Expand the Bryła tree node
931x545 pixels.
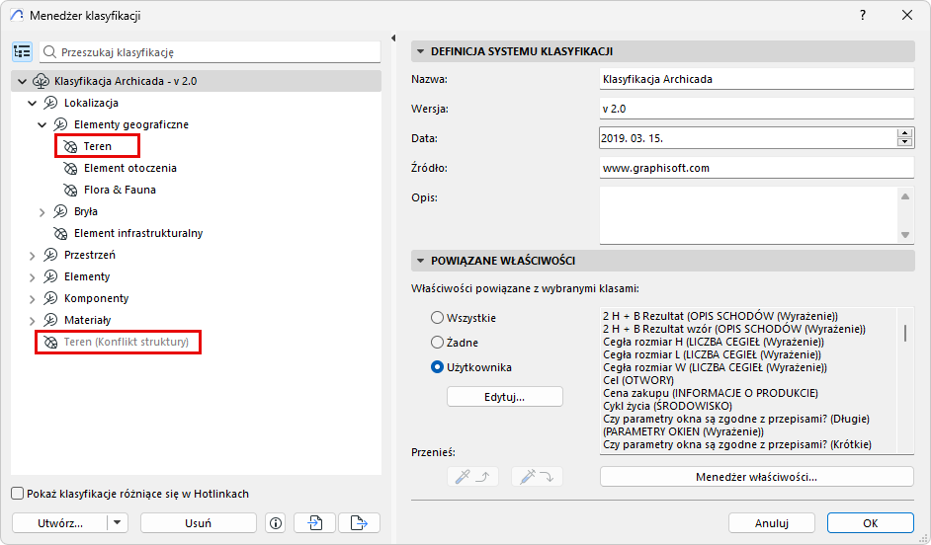(42, 212)
